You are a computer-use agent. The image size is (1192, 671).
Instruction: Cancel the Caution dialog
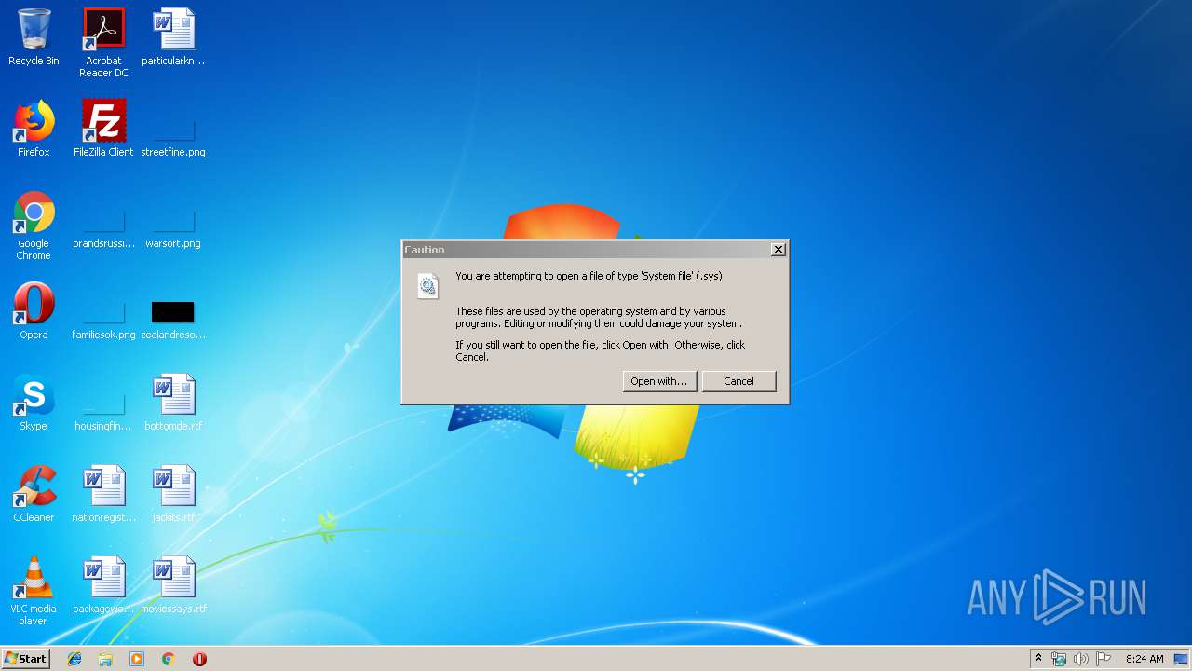coord(738,381)
